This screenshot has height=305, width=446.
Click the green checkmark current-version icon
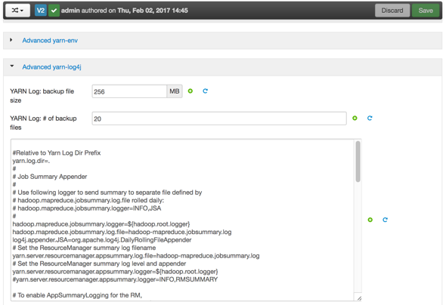point(54,11)
